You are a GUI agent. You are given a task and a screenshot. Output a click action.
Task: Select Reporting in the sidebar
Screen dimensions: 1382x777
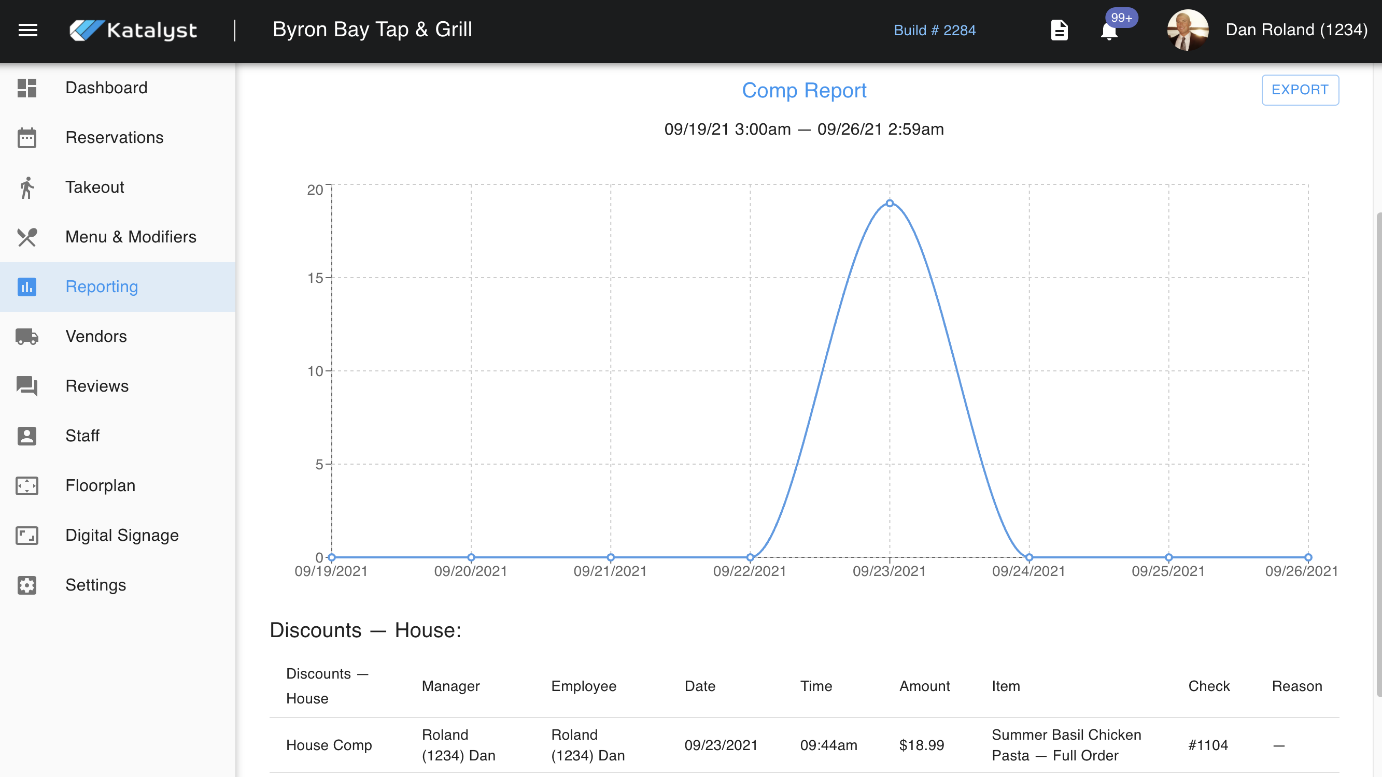click(x=102, y=287)
